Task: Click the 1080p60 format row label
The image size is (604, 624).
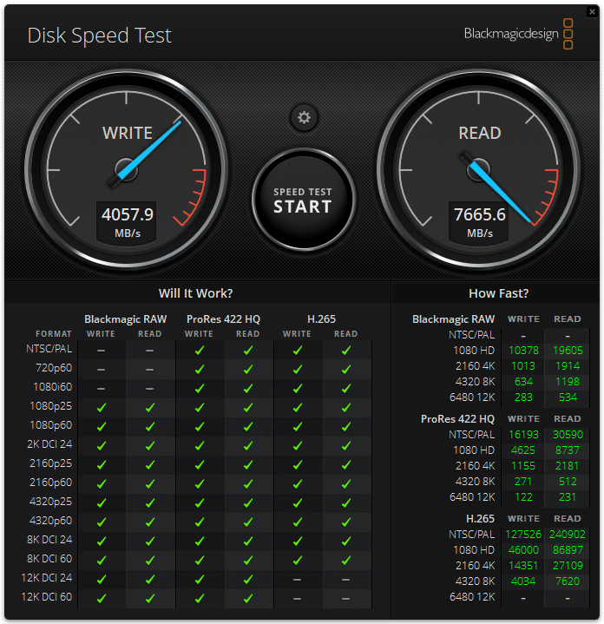Action: point(51,425)
